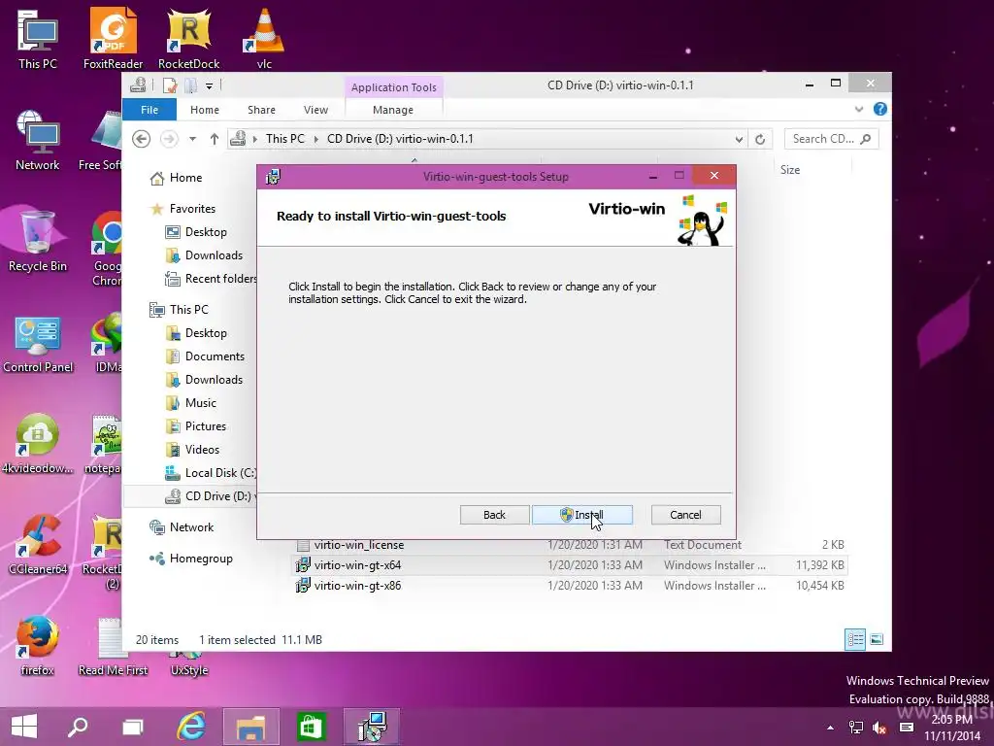Click This PC in the address breadcrumb
This screenshot has width=994, height=746.
[x=285, y=139]
